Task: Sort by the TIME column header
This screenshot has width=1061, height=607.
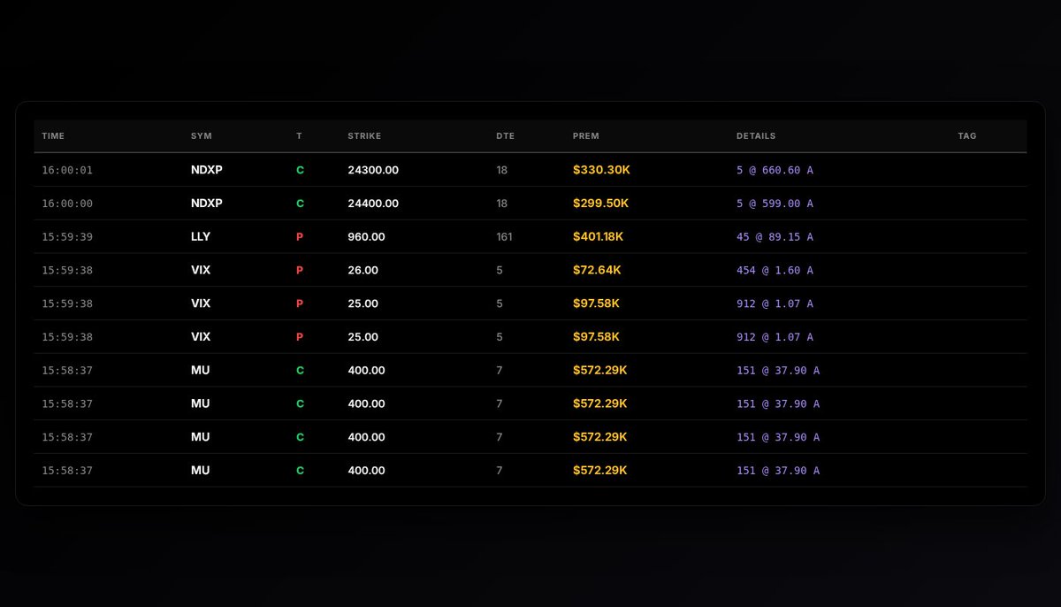Action: click(x=53, y=136)
